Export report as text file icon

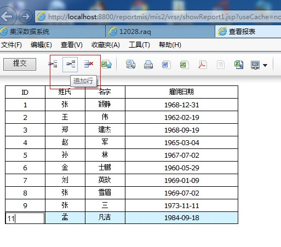221,65
